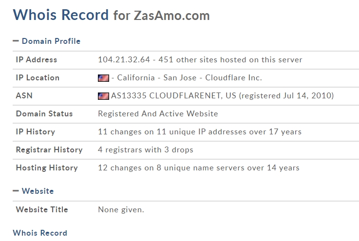Click the bottom Whois Record subheading
The image size is (359, 241).
tap(40, 233)
